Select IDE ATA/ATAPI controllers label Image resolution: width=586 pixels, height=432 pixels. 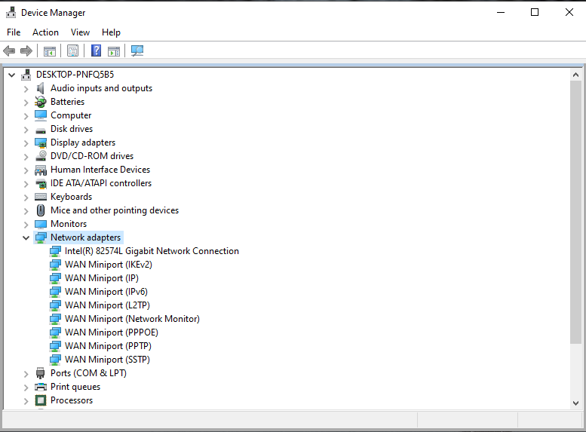pyautogui.click(x=101, y=183)
